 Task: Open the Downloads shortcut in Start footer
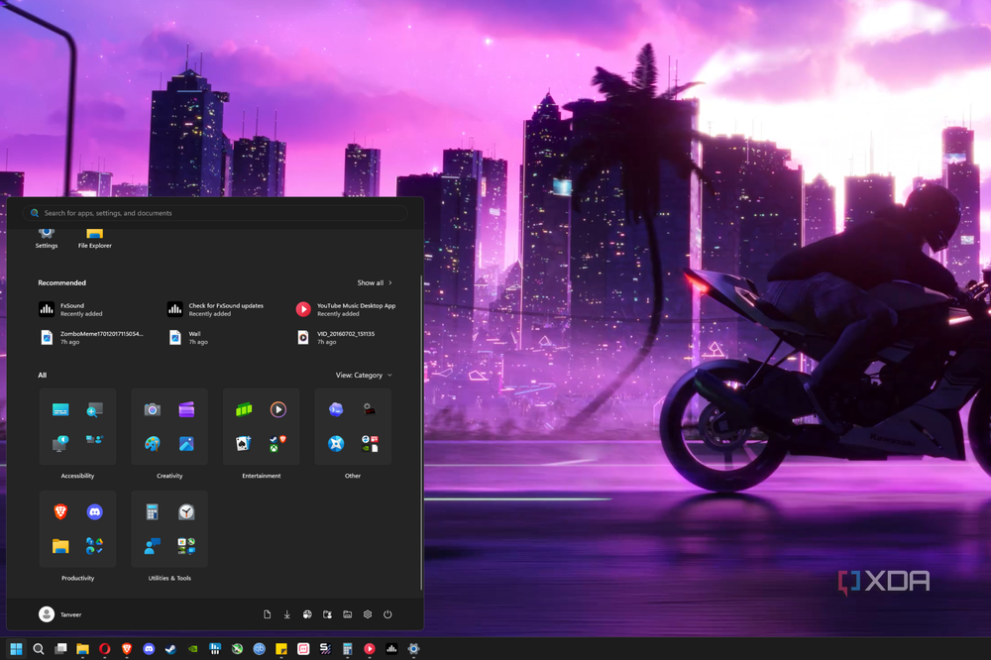tap(287, 614)
